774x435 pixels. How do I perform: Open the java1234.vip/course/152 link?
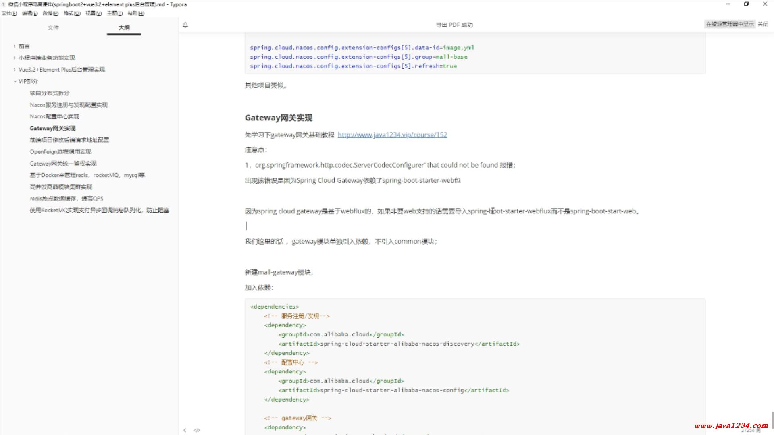pyautogui.click(x=392, y=135)
